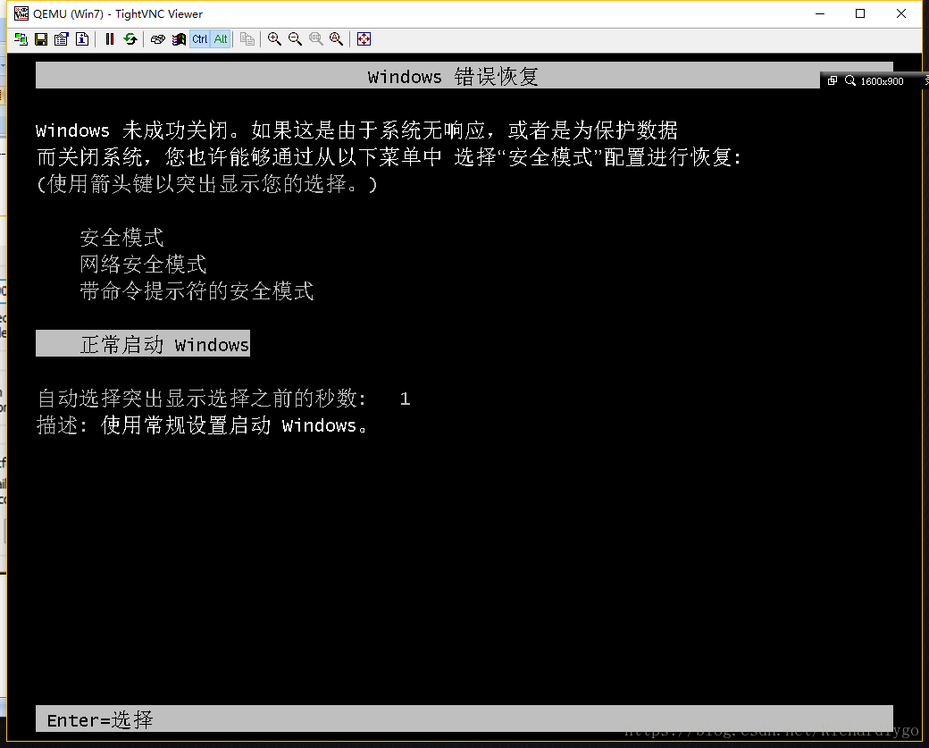This screenshot has width=929, height=748.
Task: Toggle the Ctrl key button
Action: (x=200, y=39)
